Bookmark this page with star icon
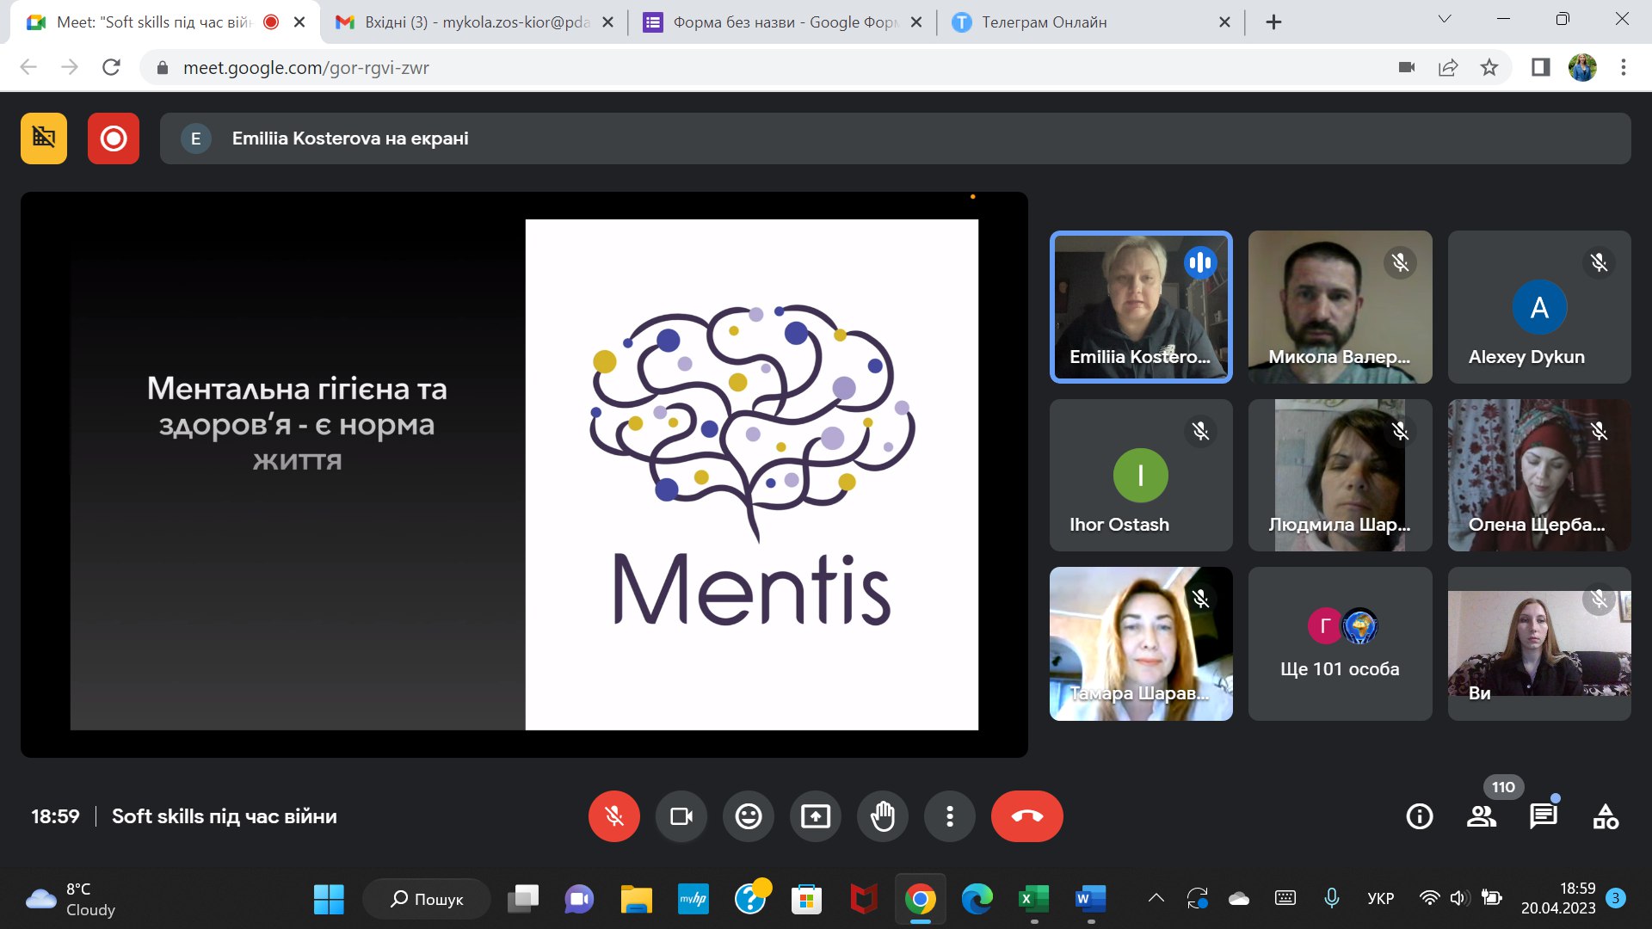 pyautogui.click(x=1489, y=67)
